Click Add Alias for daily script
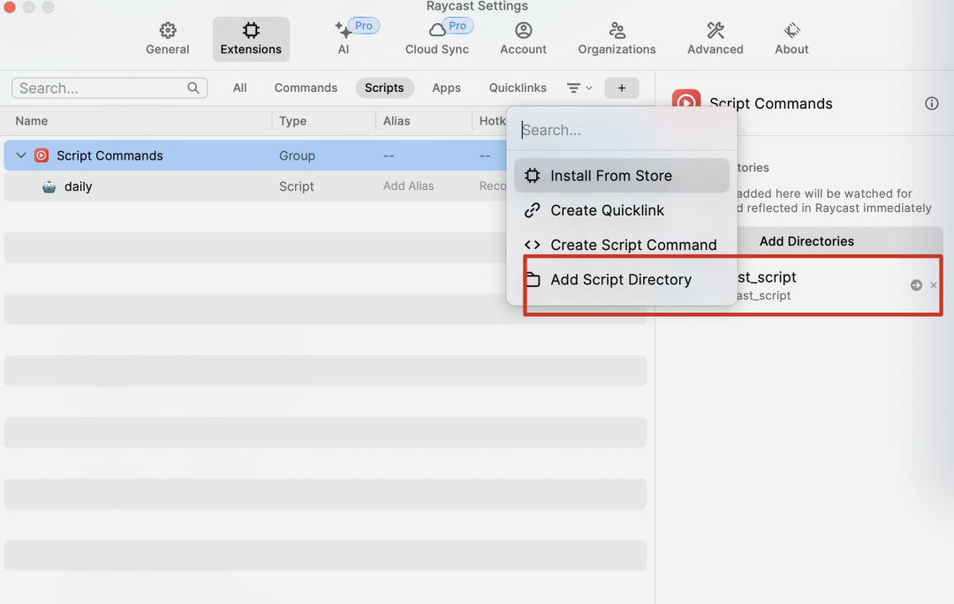954x604 pixels. click(x=408, y=186)
